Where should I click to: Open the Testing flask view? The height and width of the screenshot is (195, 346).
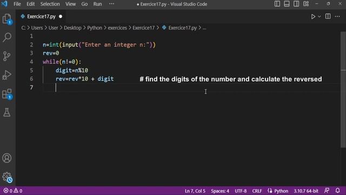7,113
